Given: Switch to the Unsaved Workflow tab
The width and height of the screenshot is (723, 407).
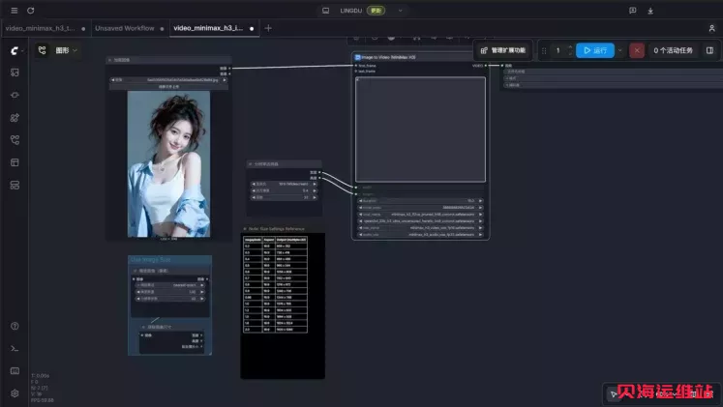Looking at the screenshot, I should [129, 28].
